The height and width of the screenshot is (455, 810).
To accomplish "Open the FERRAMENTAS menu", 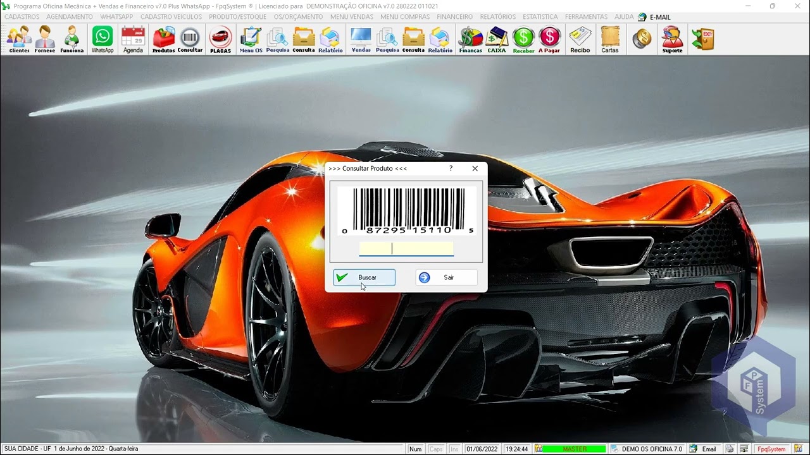I will click(x=586, y=17).
